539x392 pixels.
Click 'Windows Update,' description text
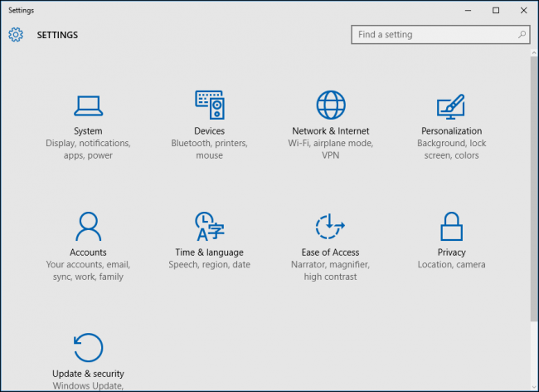88,386
